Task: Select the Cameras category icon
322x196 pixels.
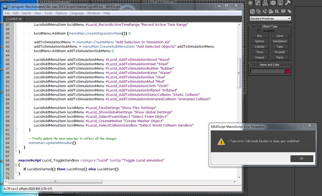Action: click(271, 11)
